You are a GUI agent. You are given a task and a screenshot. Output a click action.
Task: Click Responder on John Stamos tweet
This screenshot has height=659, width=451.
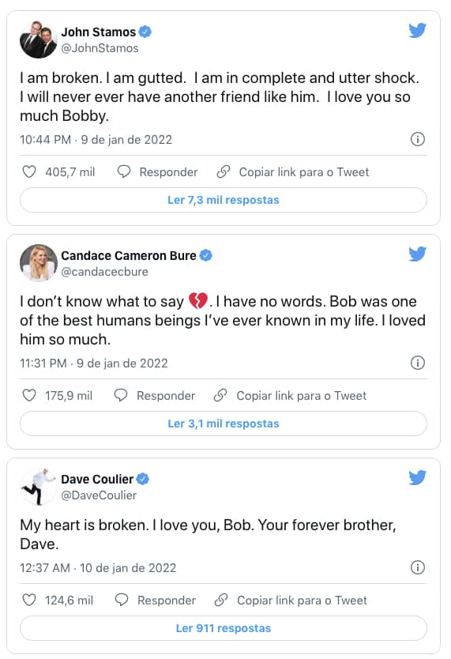[157, 172]
